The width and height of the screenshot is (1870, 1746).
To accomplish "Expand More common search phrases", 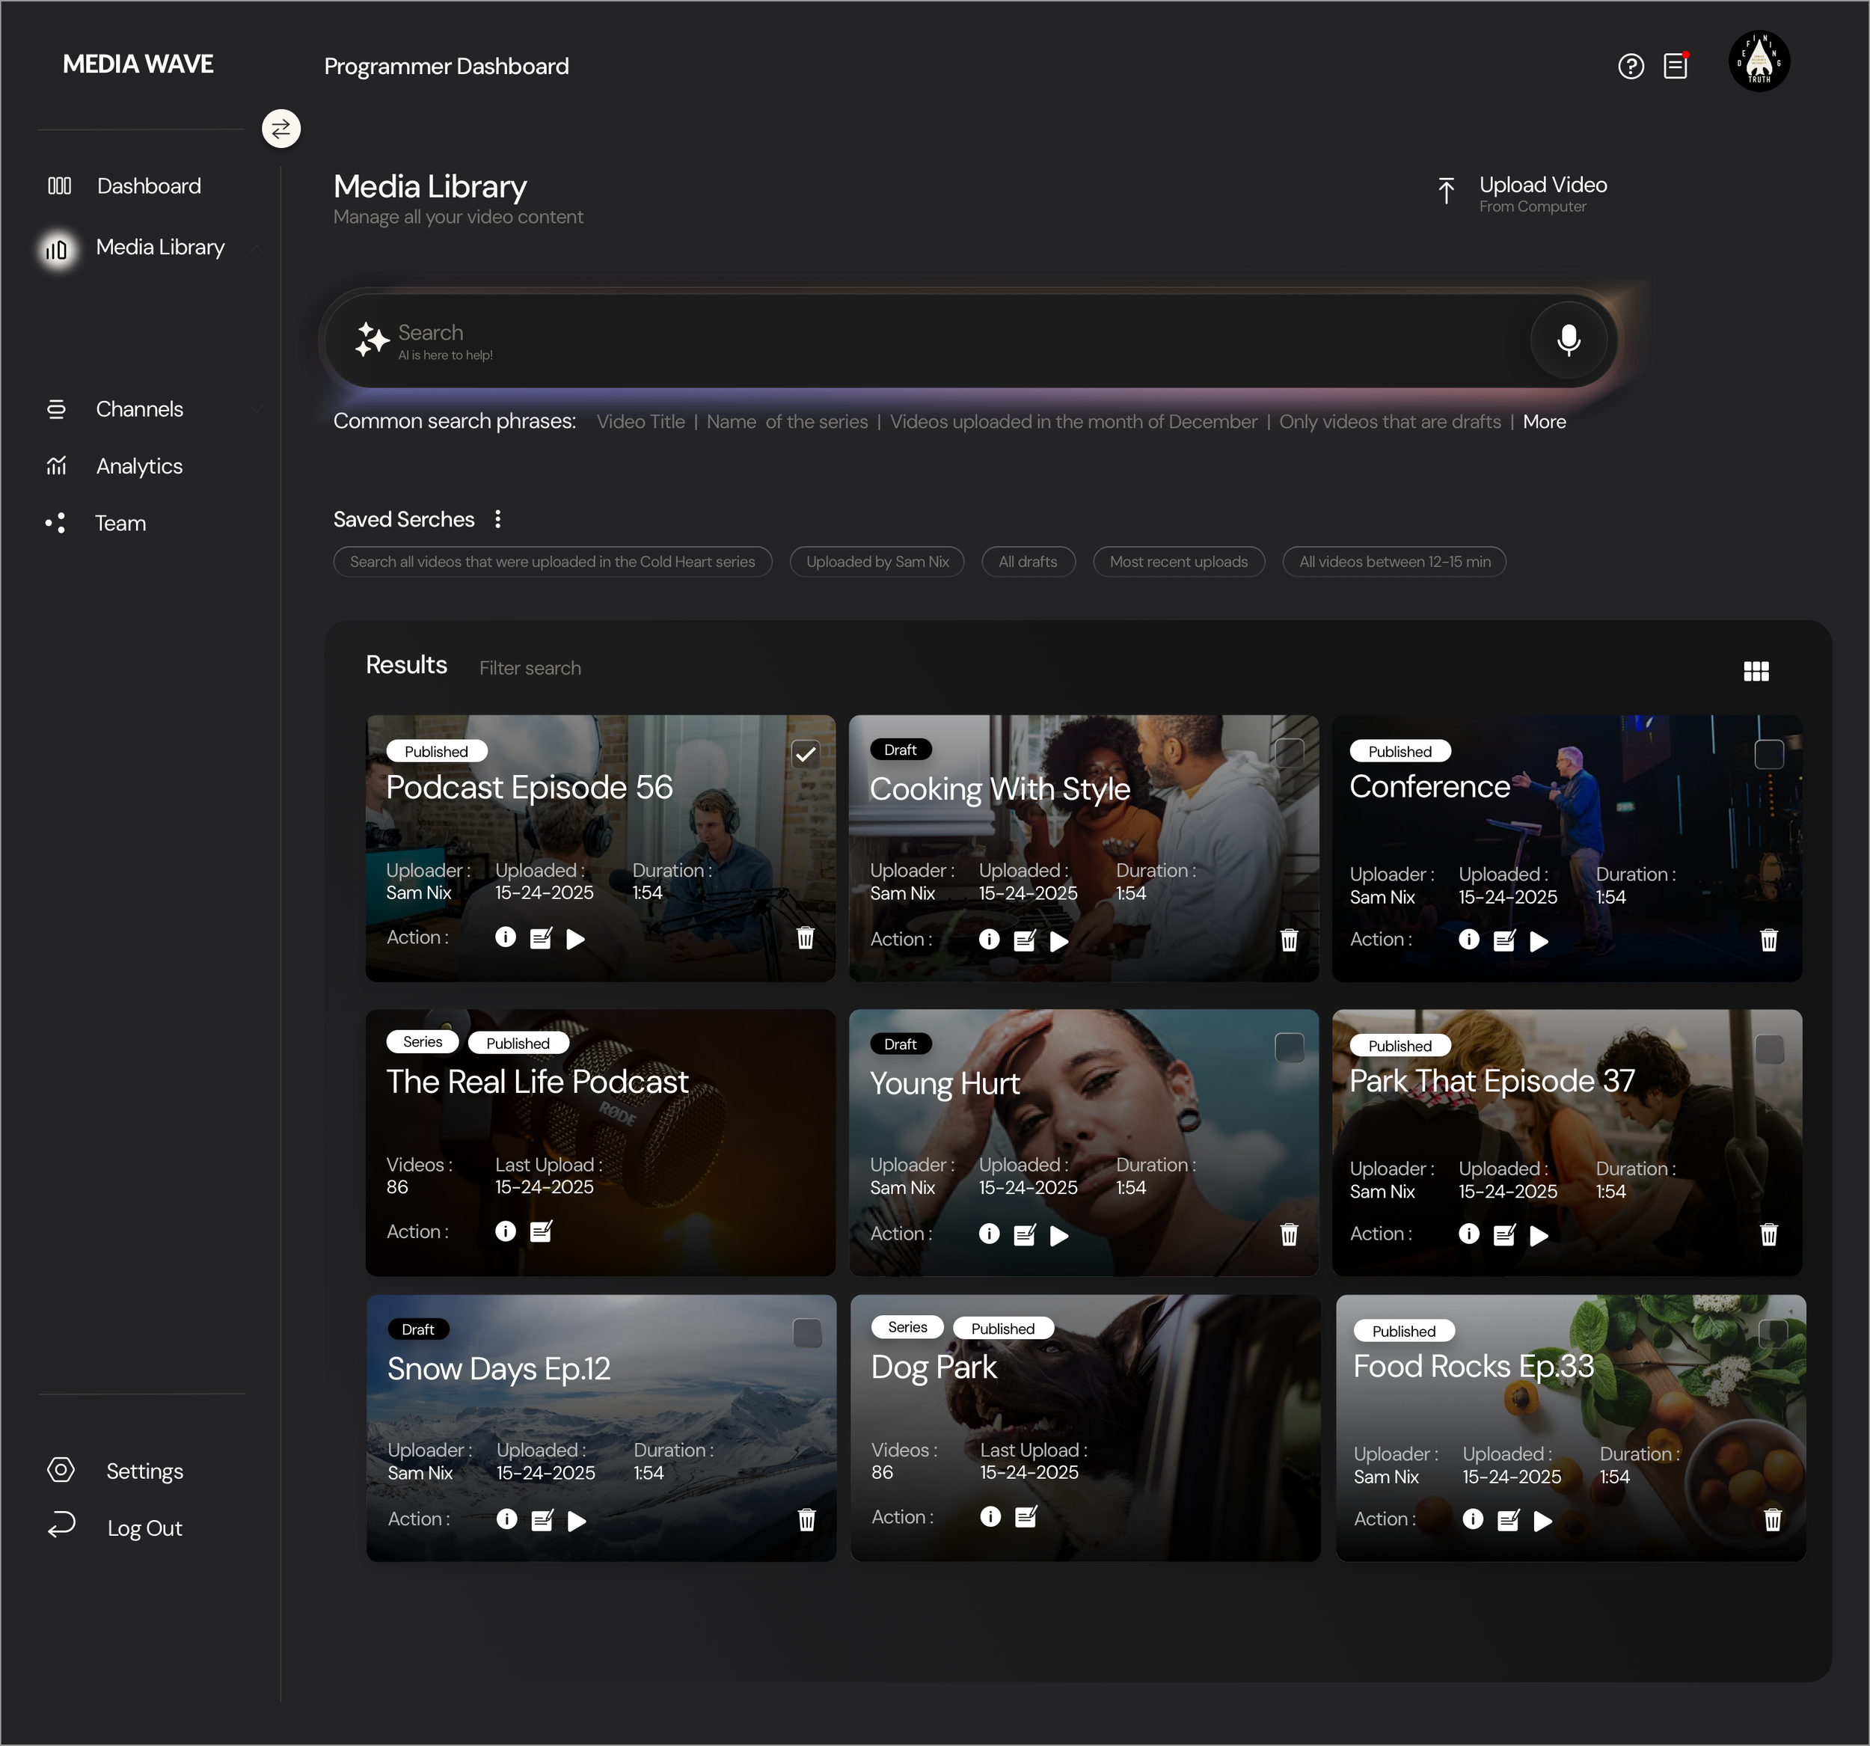I will point(1544,421).
